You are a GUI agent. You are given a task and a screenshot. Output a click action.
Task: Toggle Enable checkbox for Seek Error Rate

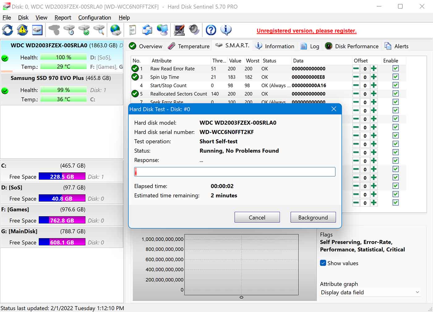[396, 102]
